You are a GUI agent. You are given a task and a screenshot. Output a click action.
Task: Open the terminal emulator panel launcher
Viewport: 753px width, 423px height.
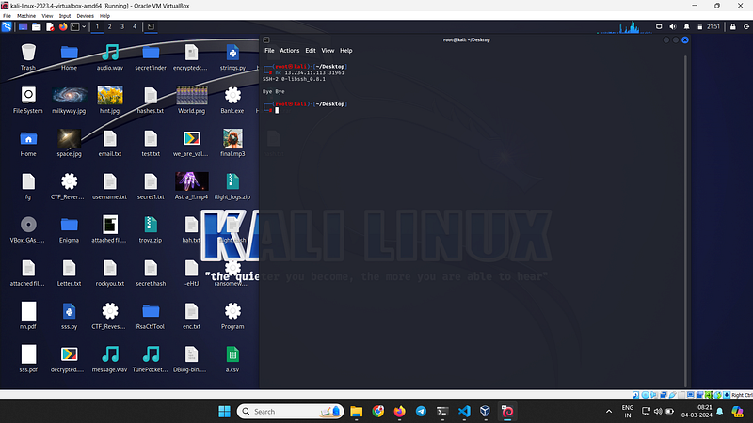[75, 27]
